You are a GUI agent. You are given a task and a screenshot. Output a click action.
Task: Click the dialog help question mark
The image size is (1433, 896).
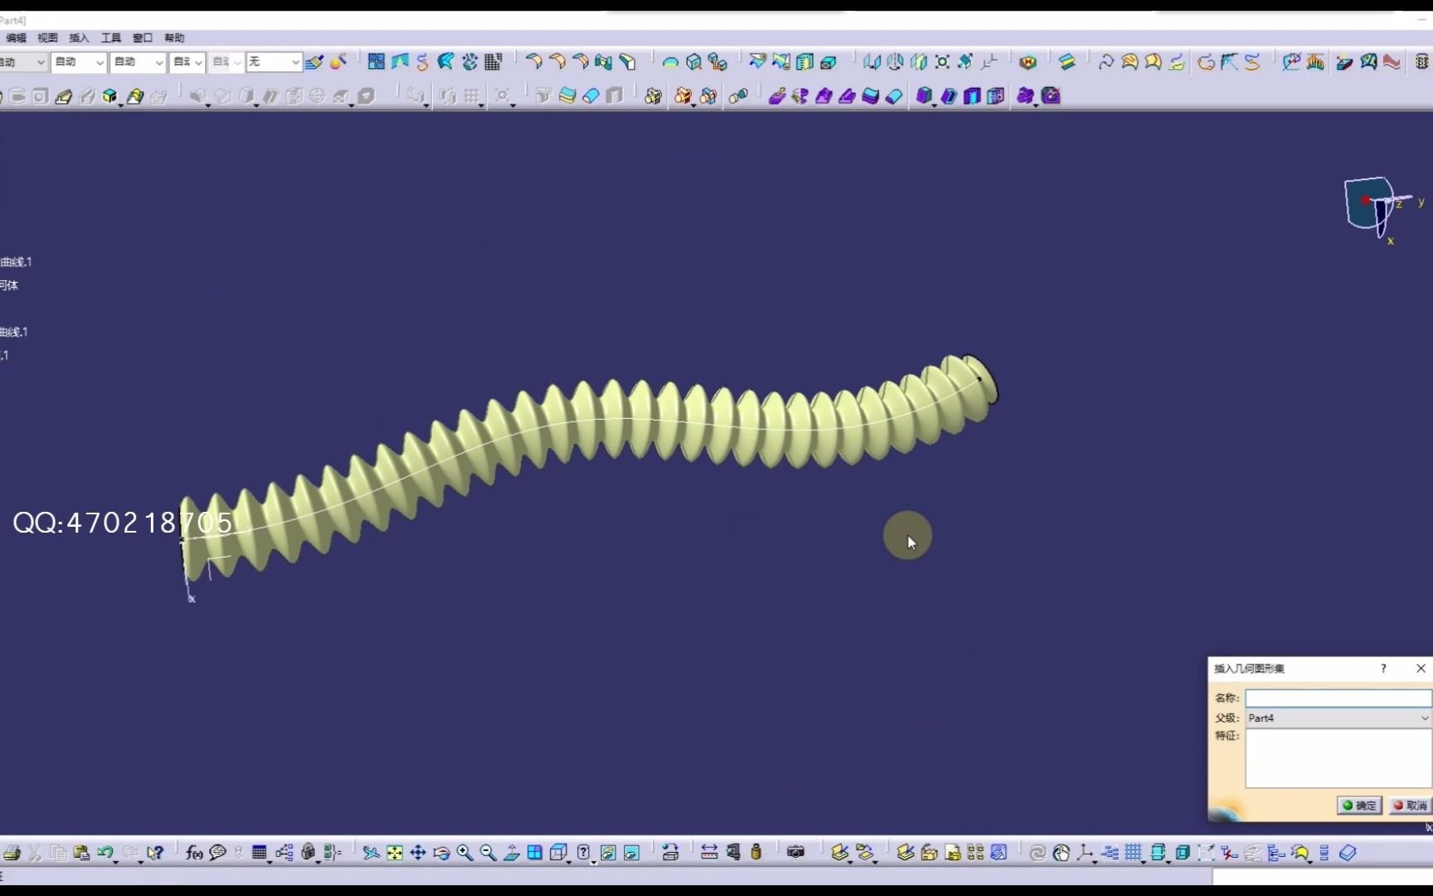tap(1383, 669)
